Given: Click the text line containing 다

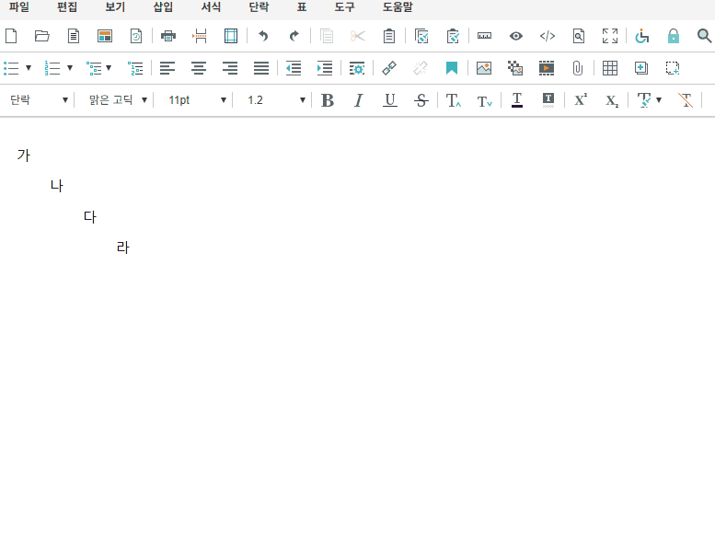Looking at the screenshot, I should pyautogui.click(x=90, y=217).
